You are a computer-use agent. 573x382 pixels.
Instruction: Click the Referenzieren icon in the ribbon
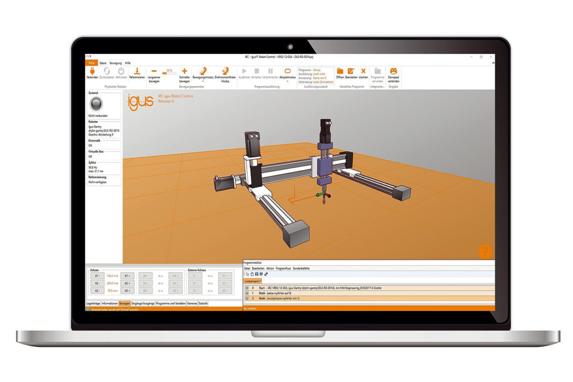(x=137, y=70)
